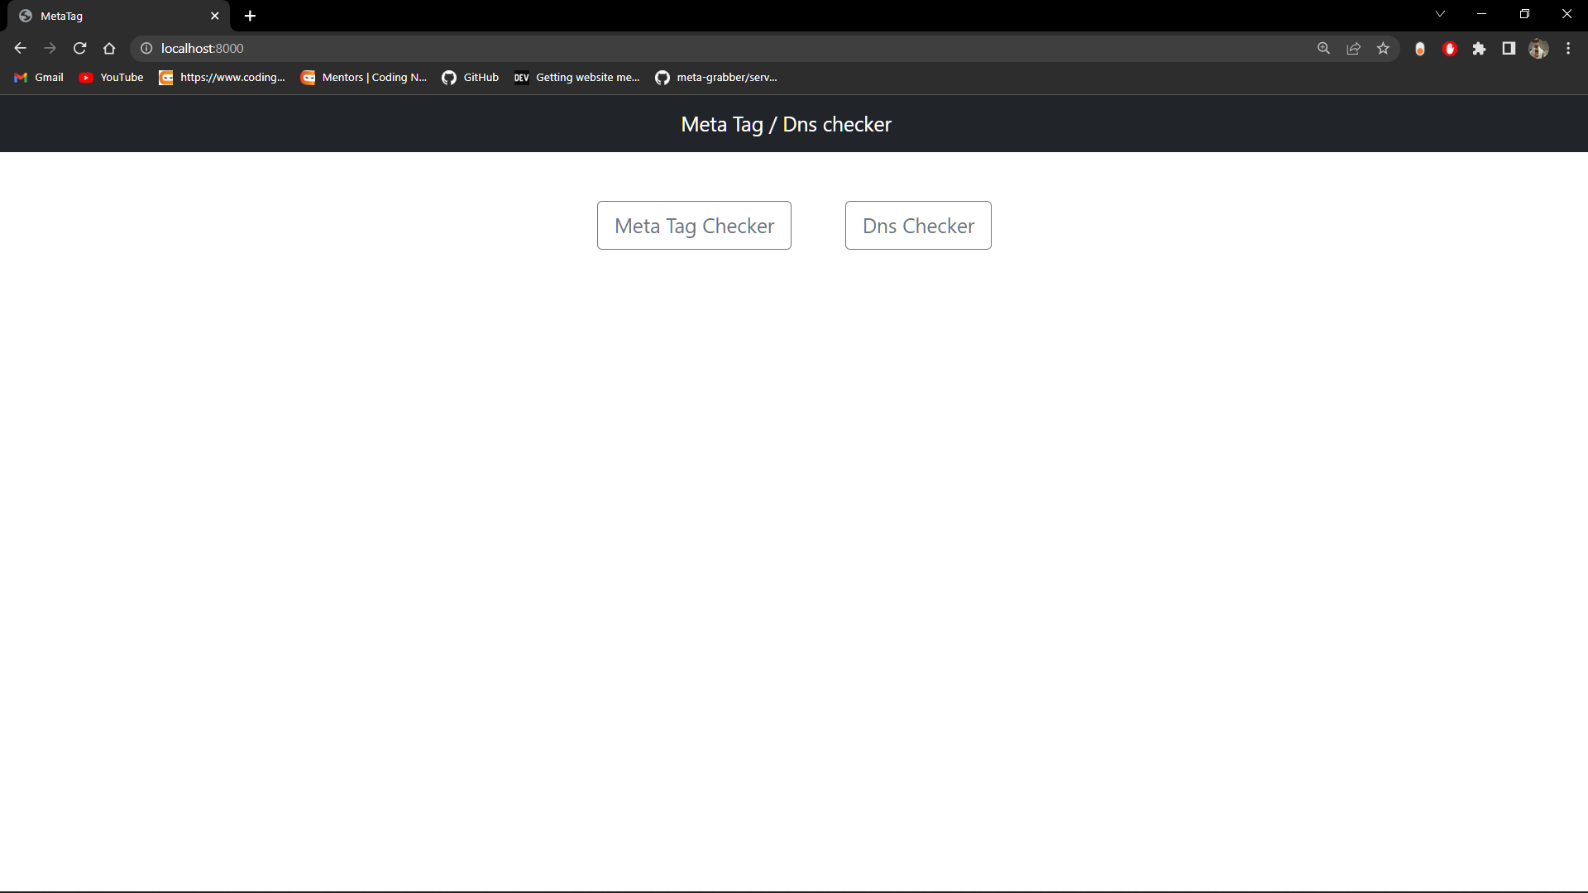Open the Mentors | Coding N... bookmark

tap(363, 77)
